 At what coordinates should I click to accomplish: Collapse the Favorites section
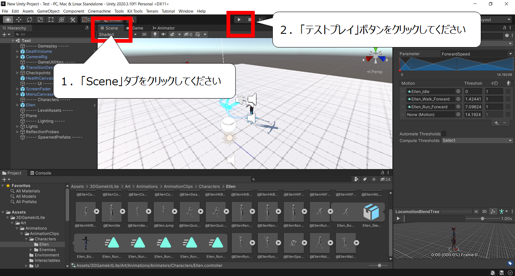[3, 185]
